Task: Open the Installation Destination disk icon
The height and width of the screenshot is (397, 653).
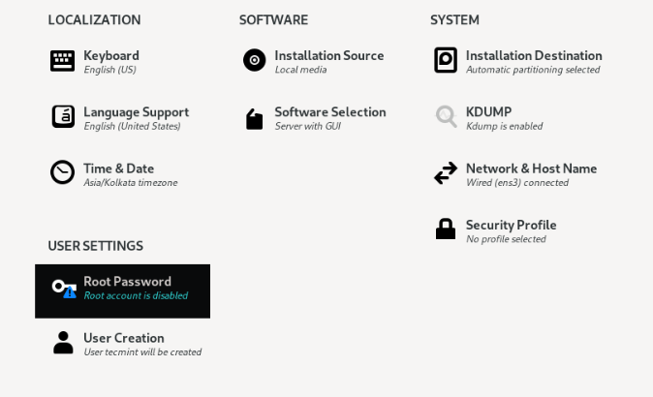Action: pyautogui.click(x=446, y=60)
